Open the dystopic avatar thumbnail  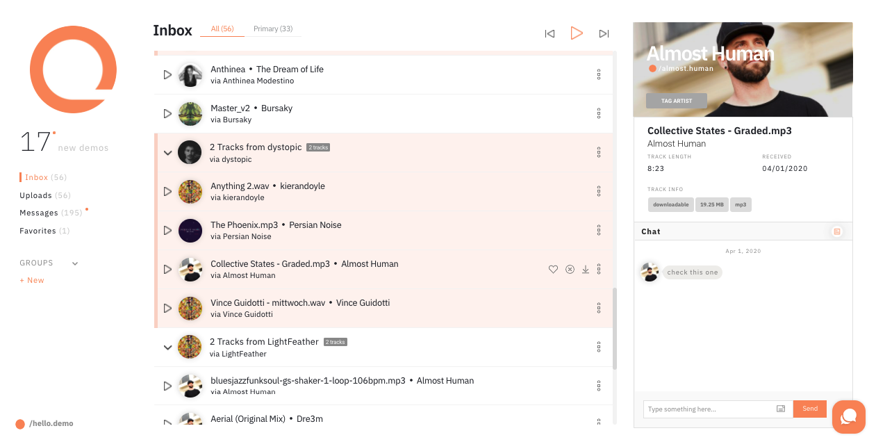[x=190, y=152]
